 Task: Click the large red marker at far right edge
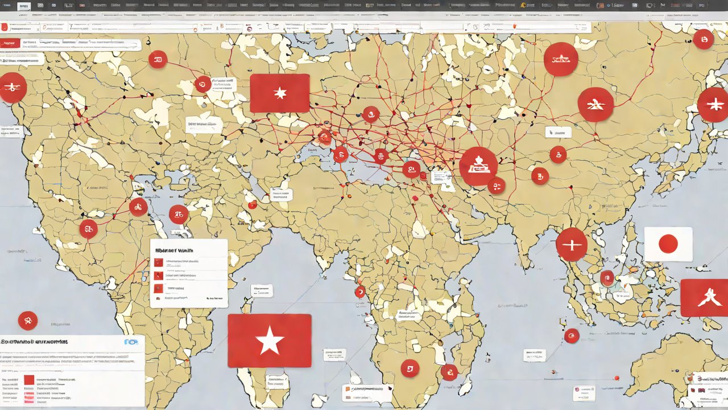click(x=713, y=105)
